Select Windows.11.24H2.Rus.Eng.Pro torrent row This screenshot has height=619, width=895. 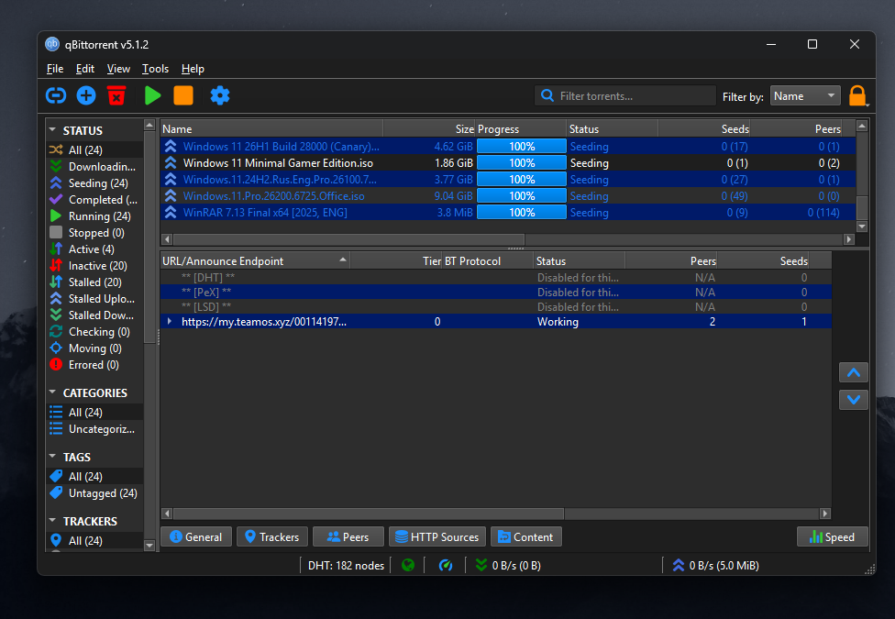[508, 180]
